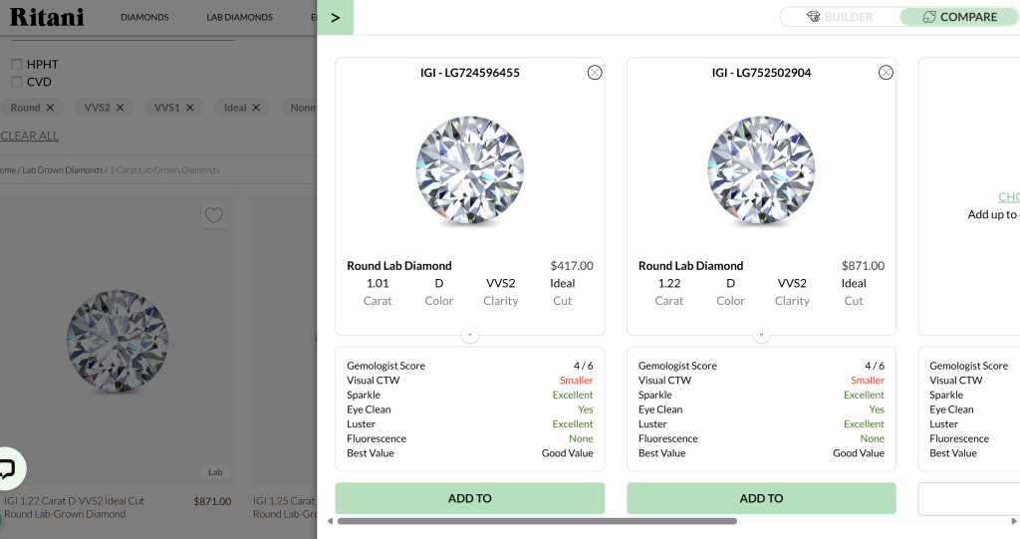
Task: Collapse the compare panel with arrow button
Action: click(x=335, y=18)
